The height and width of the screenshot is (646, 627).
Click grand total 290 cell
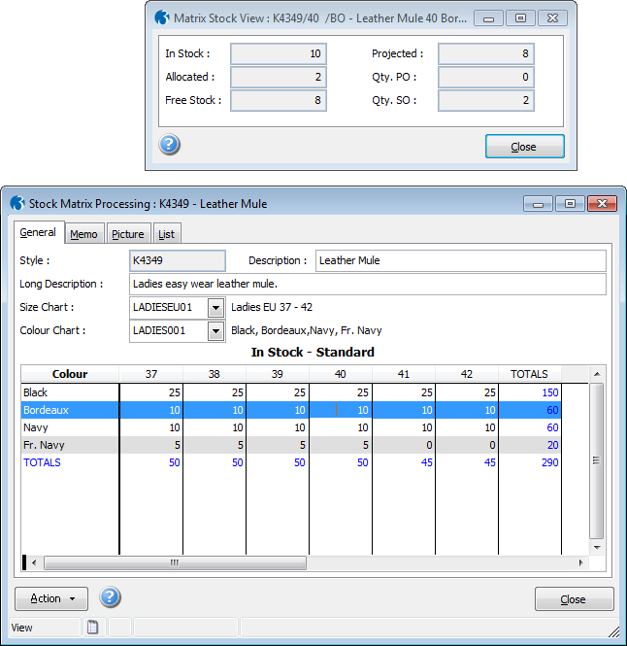coord(530,462)
